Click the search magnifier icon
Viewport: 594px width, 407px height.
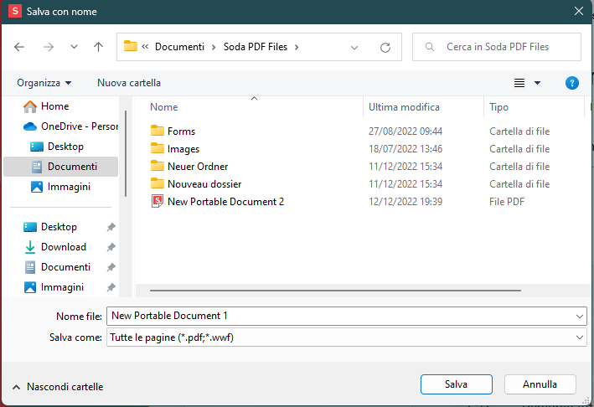coord(430,47)
